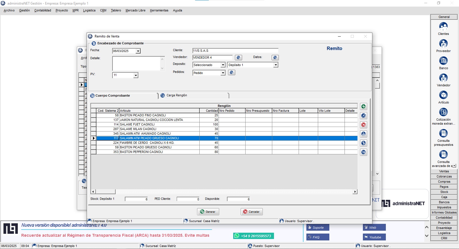Click the Detalle text area
The height and width of the screenshot is (249, 459).
(136, 63)
